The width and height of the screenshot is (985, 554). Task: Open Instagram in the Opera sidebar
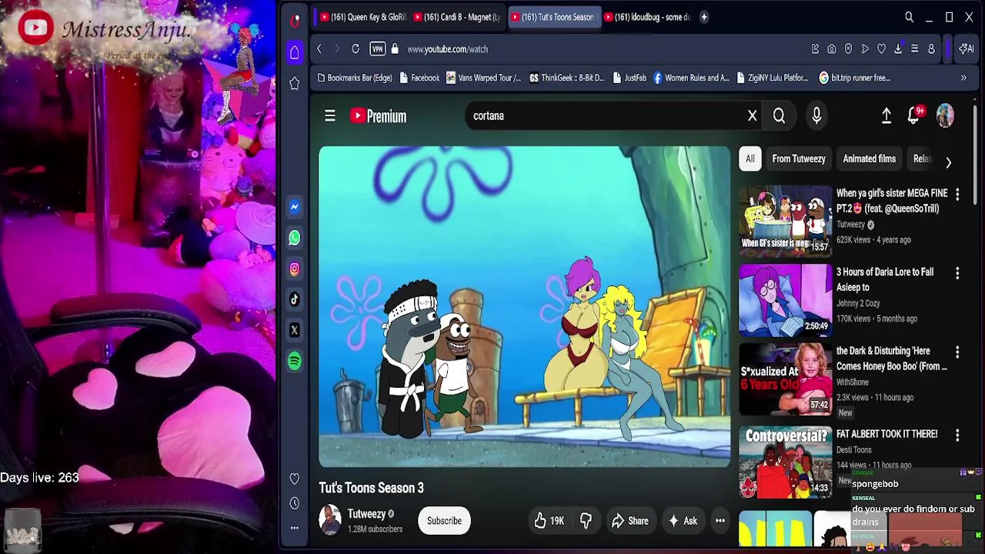pyautogui.click(x=295, y=269)
